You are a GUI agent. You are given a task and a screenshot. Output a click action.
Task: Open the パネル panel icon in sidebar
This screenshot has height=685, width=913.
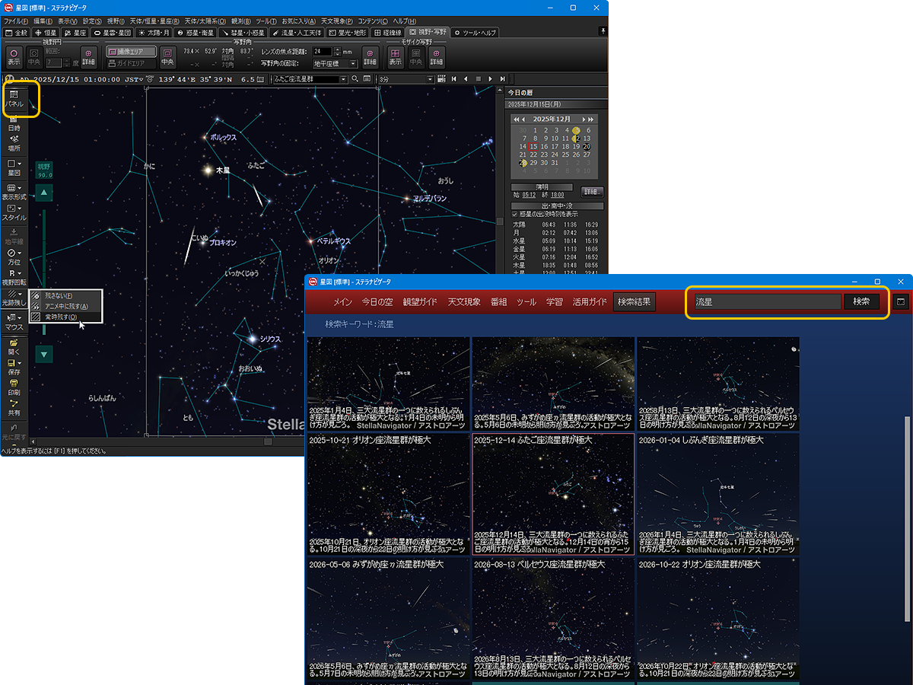tap(14, 98)
